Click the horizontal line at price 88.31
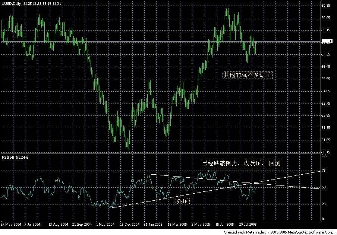Image resolution: width=337 pixels, height=235 pixels. [x=149, y=42]
